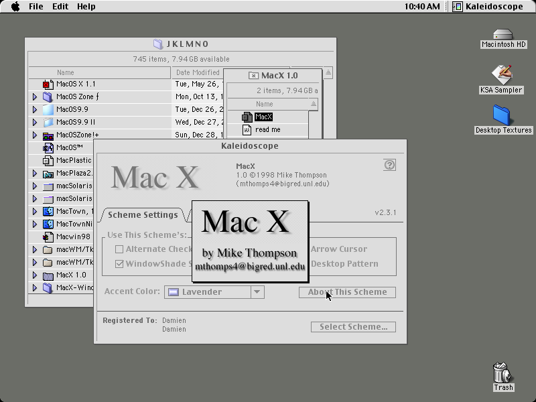The width and height of the screenshot is (536, 402).
Task: Toggle the Desktop Pattern option
Action: point(344,264)
